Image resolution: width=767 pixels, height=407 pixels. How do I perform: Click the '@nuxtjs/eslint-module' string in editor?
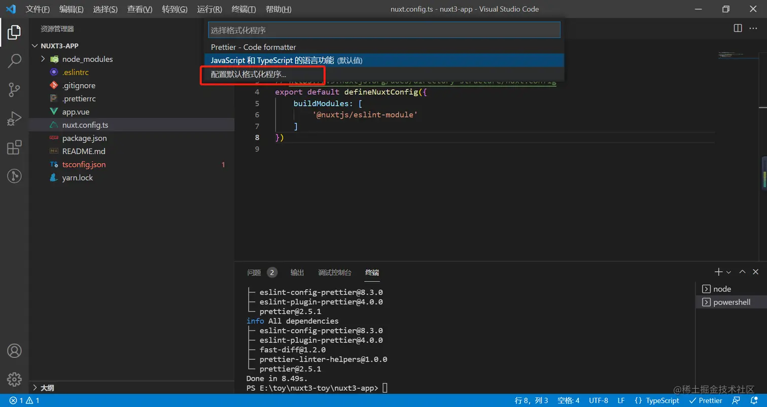click(365, 115)
